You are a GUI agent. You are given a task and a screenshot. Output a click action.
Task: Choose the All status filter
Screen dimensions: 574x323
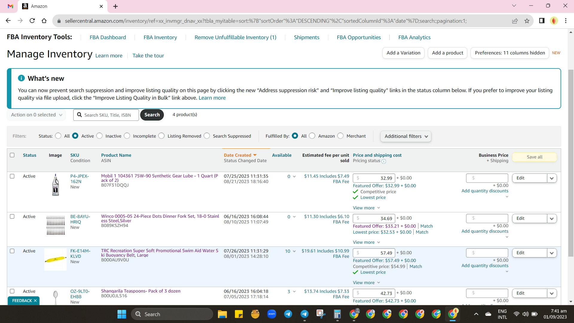pyautogui.click(x=58, y=136)
